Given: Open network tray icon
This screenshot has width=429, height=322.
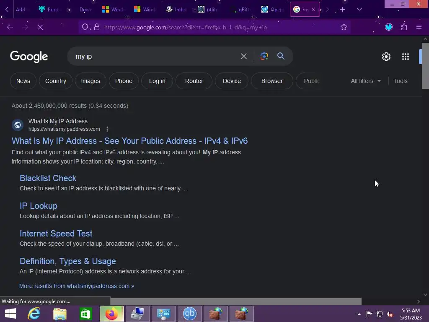Looking at the screenshot, I should point(380,314).
